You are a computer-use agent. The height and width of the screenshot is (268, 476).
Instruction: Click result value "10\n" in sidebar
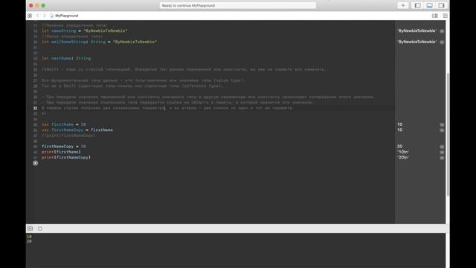click(x=403, y=152)
